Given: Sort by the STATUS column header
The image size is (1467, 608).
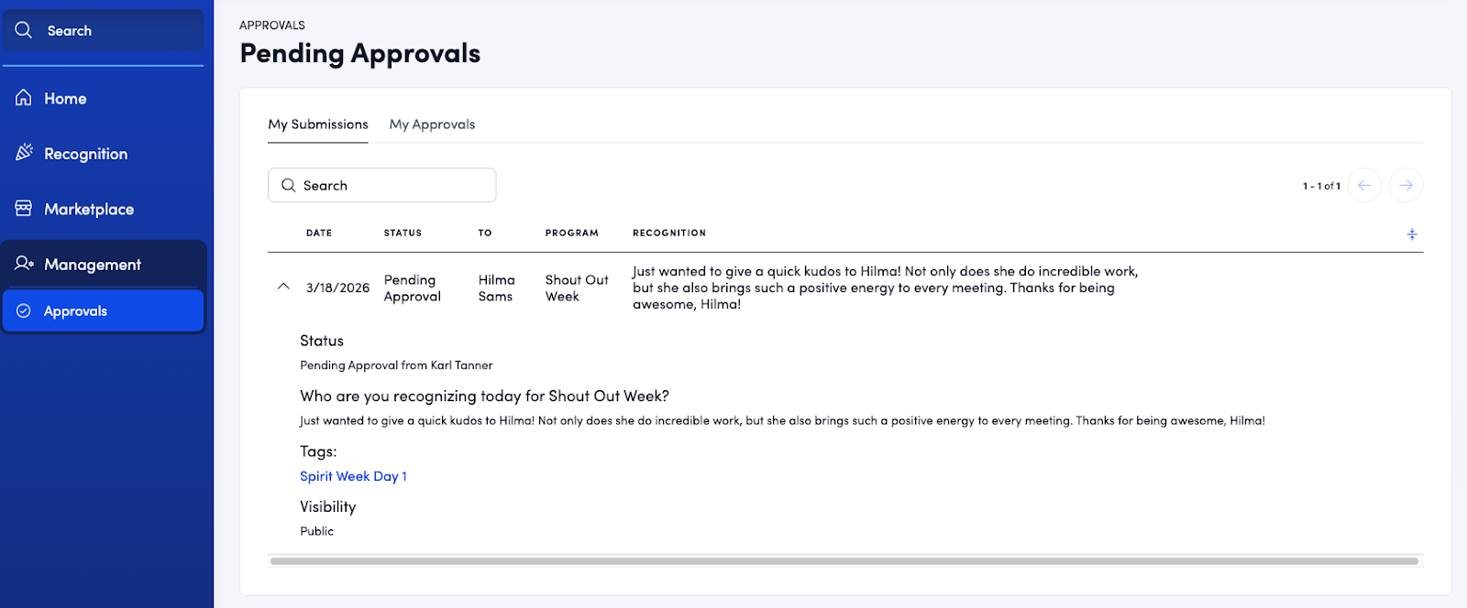Looking at the screenshot, I should 403,233.
